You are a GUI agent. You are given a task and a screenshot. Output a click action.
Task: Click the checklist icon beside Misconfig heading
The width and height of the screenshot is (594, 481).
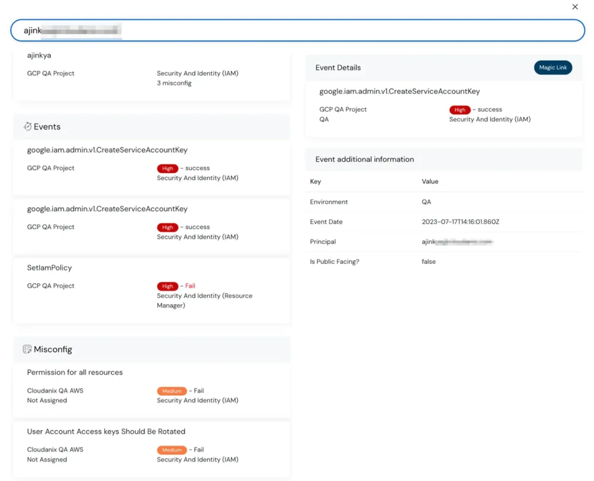(x=27, y=349)
